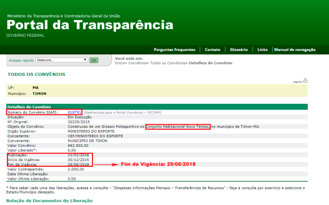Select Convenente value MUNICIPIO DE TIMON
The image size is (329, 205).
click(x=87, y=141)
